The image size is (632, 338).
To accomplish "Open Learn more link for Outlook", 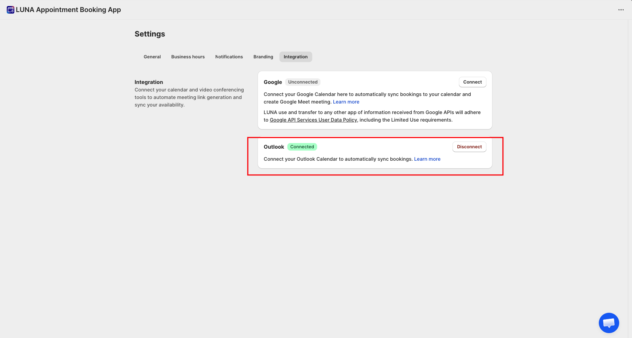I will tap(427, 159).
